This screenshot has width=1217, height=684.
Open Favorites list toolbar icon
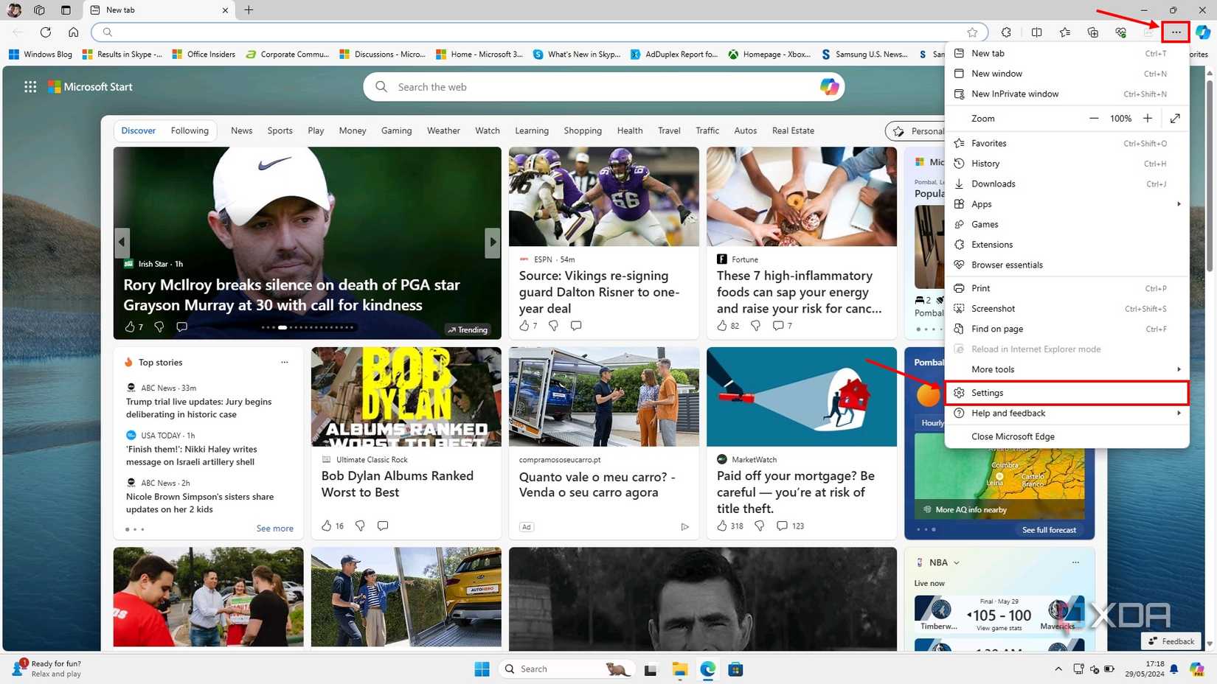pyautogui.click(x=1064, y=32)
